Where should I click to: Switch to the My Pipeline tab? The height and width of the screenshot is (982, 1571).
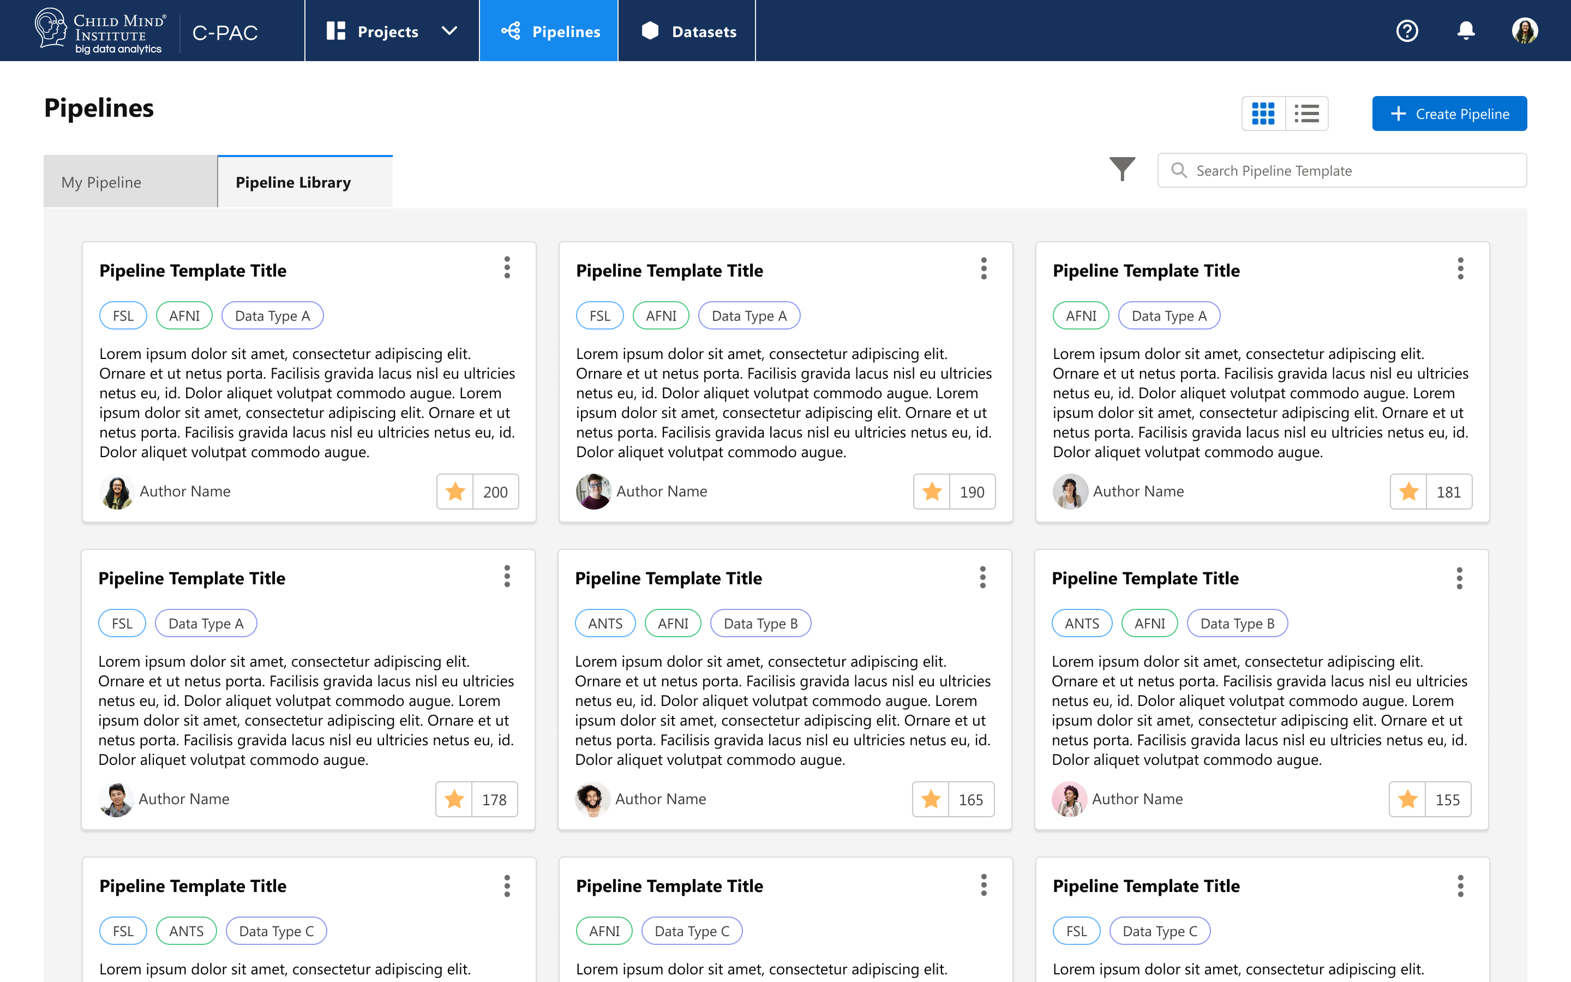click(x=130, y=183)
